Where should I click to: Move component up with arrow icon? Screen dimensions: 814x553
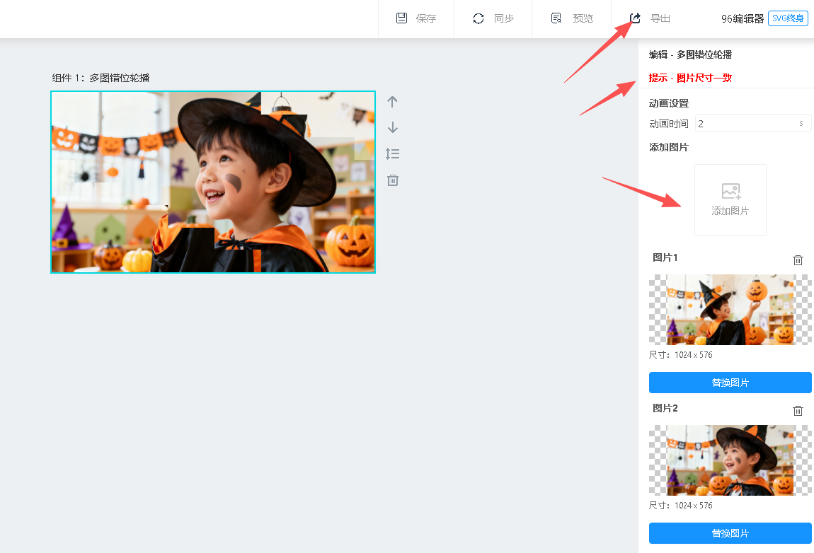393,102
